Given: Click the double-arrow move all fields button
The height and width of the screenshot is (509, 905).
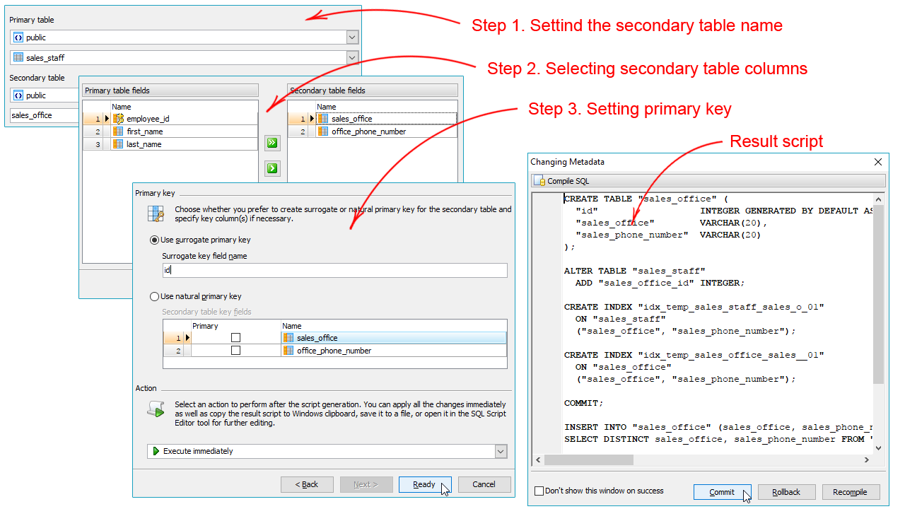Looking at the screenshot, I should tap(271, 144).
